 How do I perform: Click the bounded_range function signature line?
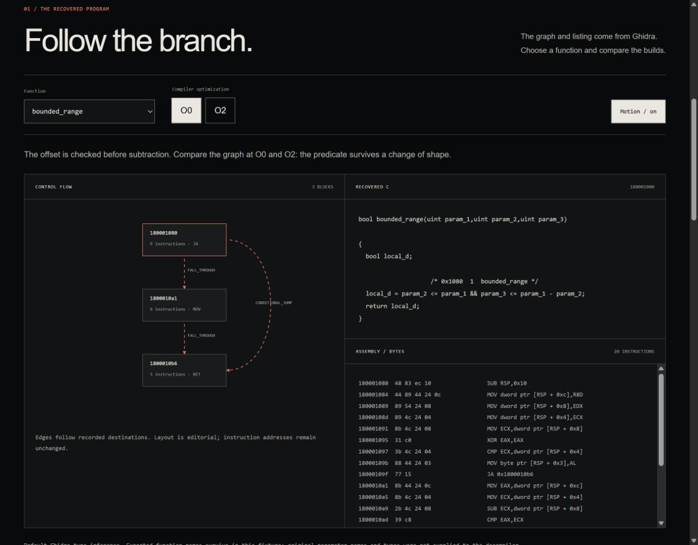click(462, 219)
